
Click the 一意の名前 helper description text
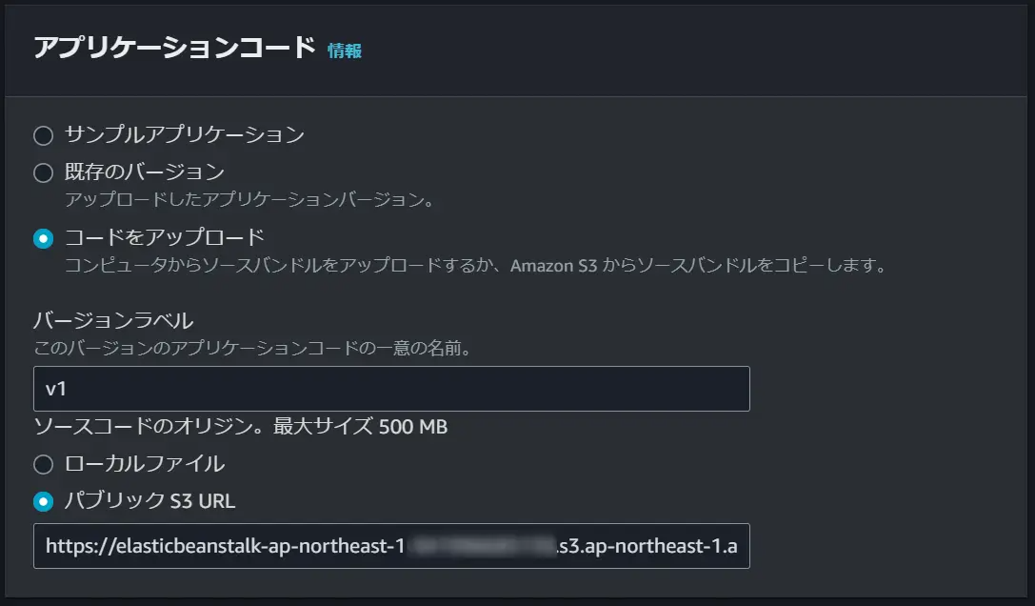pyautogui.click(x=253, y=348)
